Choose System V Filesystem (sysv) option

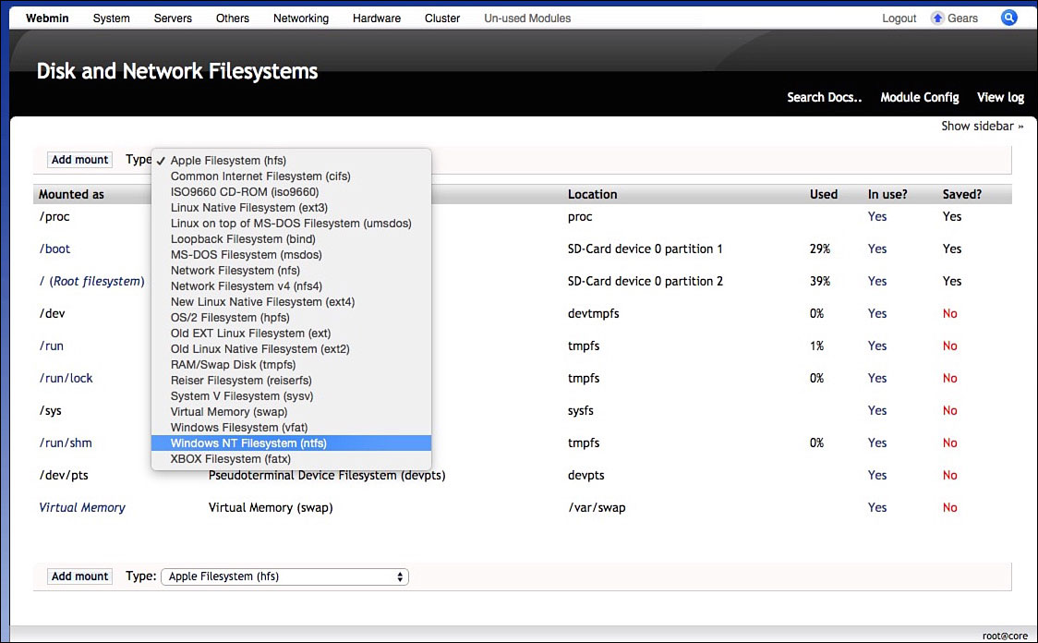point(291,396)
